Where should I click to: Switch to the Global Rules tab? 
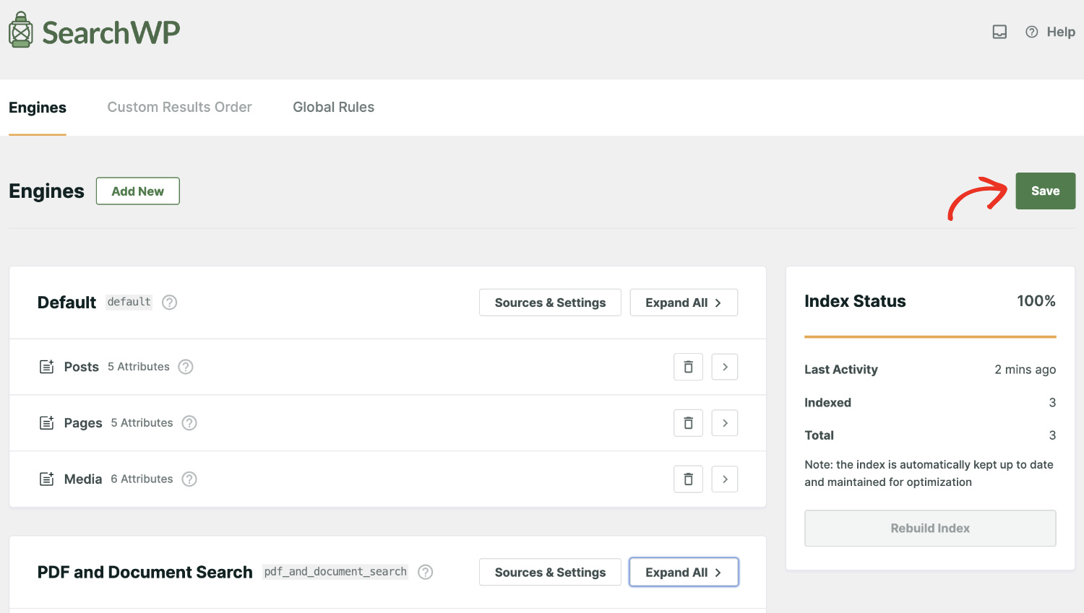coord(333,107)
